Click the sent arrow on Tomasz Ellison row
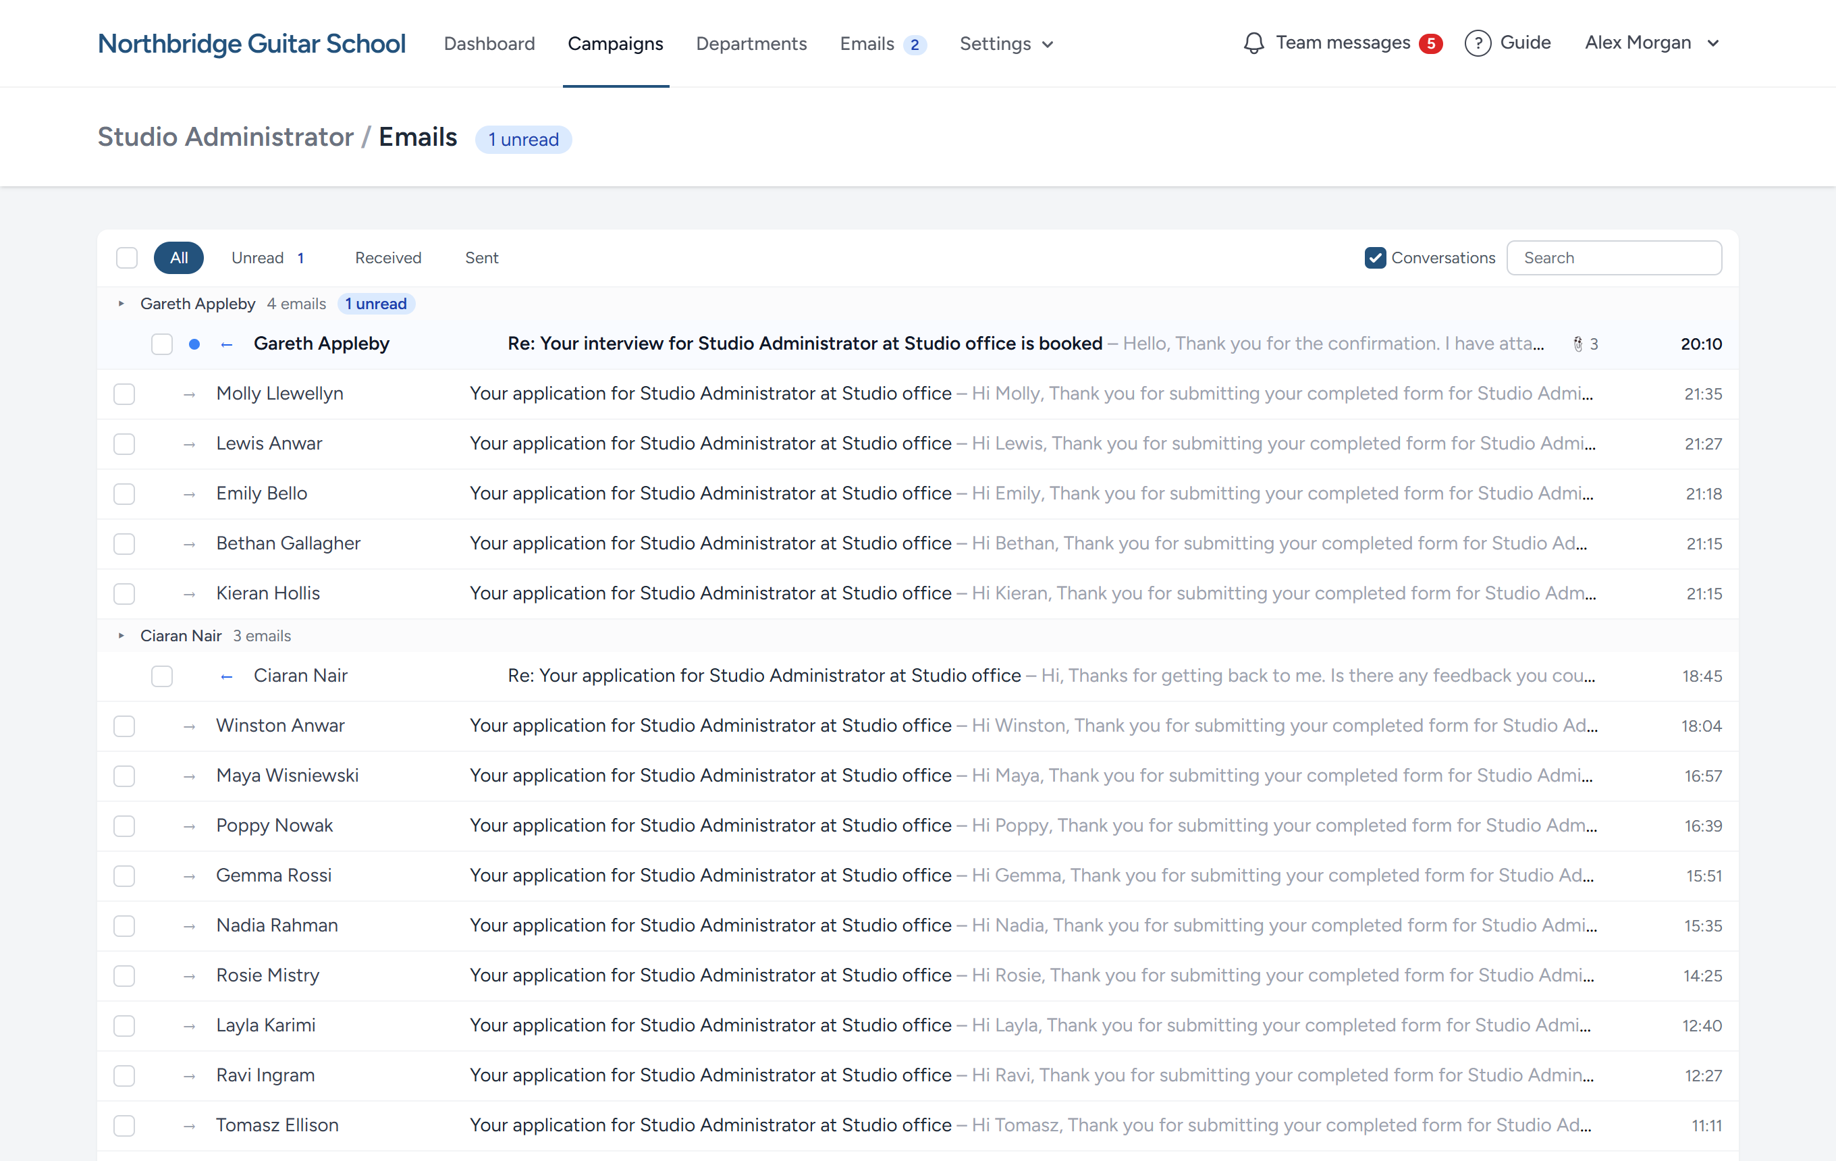The image size is (1836, 1161). point(189,1126)
